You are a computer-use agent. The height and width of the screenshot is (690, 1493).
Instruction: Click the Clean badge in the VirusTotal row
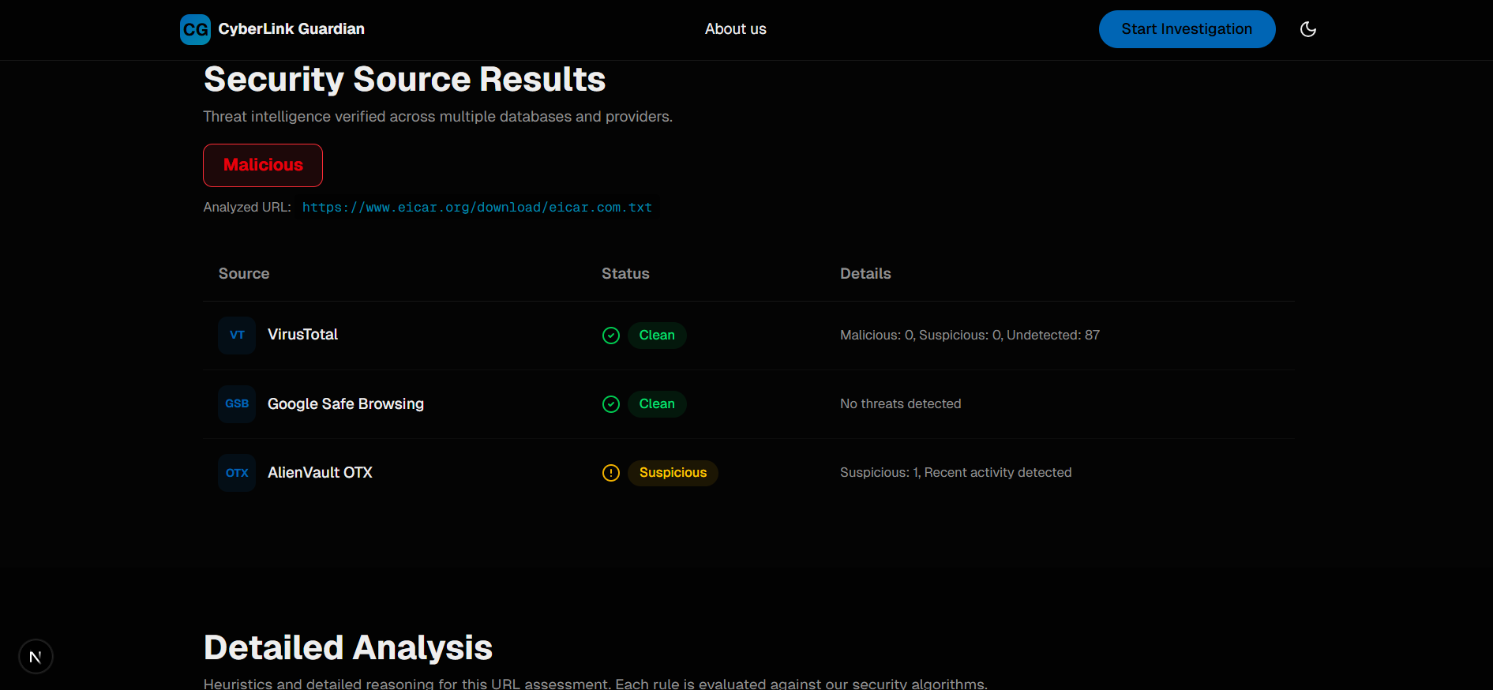(x=657, y=336)
